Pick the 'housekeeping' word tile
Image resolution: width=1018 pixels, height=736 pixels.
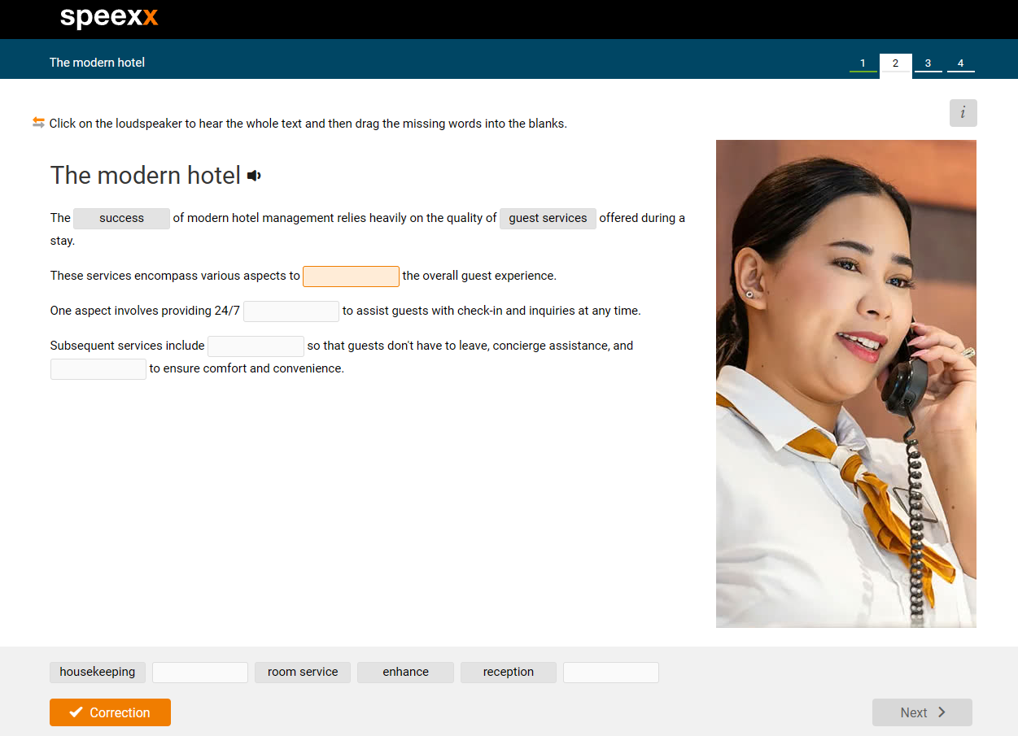point(98,673)
